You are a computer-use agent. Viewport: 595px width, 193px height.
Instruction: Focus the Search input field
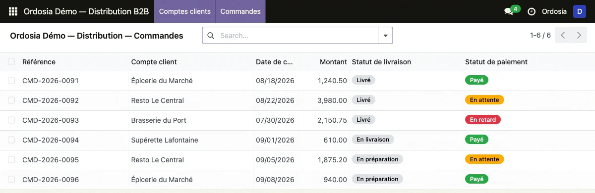pos(297,36)
